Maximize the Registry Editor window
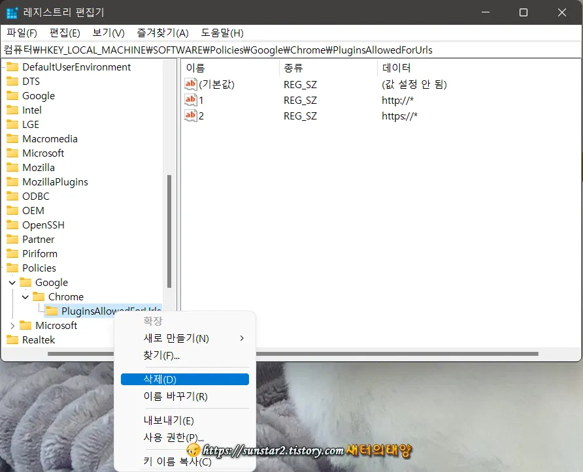Viewport: 583px width, 472px height. click(523, 12)
